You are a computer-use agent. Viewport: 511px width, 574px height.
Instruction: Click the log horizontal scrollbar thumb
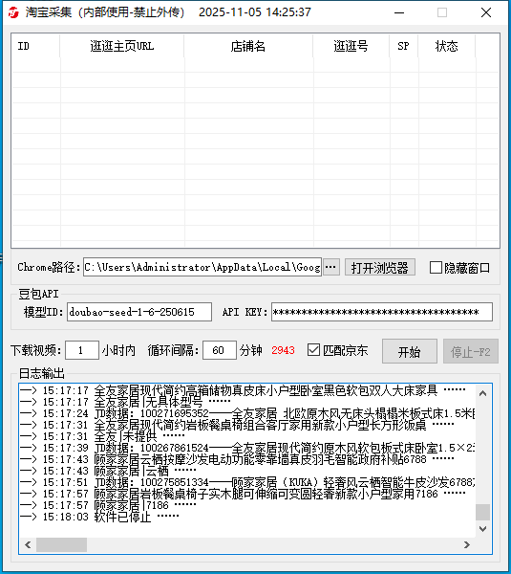click(x=61, y=544)
